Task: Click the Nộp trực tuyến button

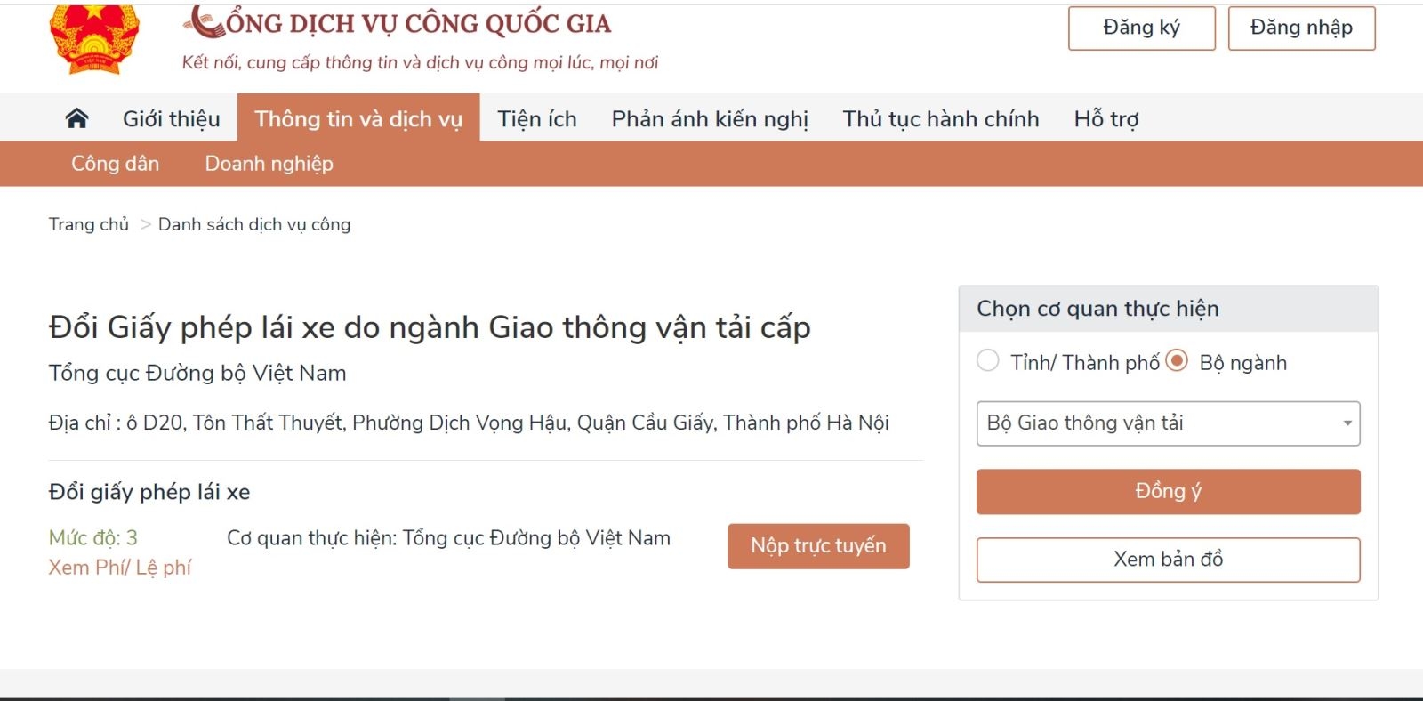Action: click(x=818, y=546)
